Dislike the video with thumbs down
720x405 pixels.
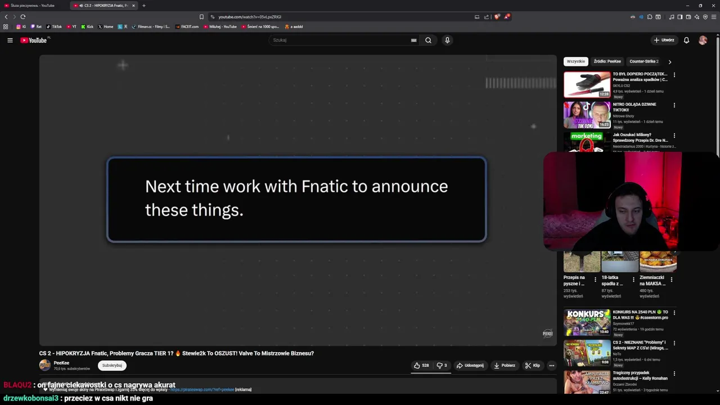click(x=442, y=366)
